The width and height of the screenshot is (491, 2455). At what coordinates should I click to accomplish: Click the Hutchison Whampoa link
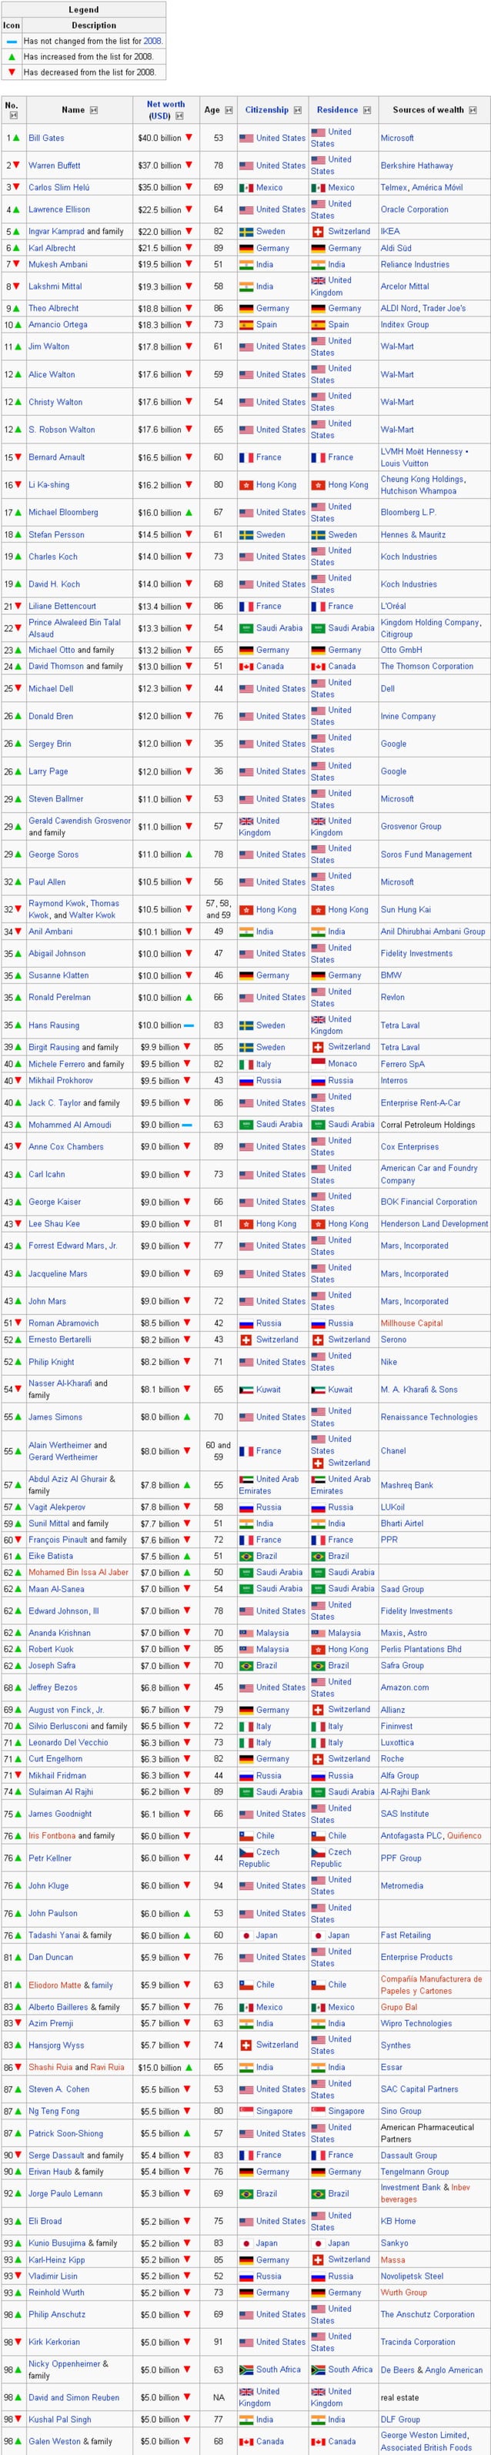[419, 492]
